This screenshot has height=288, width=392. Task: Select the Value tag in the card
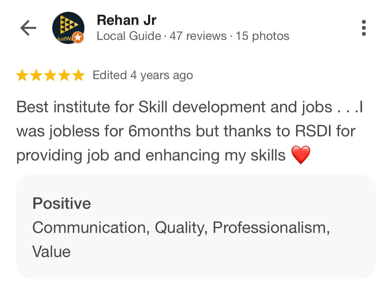tap(52, 250)
